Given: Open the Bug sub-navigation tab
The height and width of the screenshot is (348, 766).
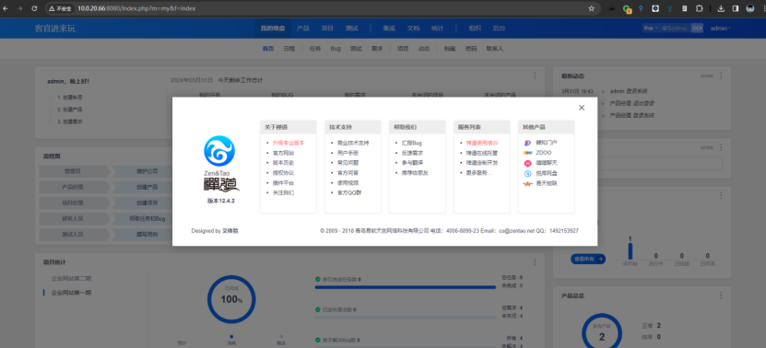Looking at the screenshot, I should [x=336, y=49].
